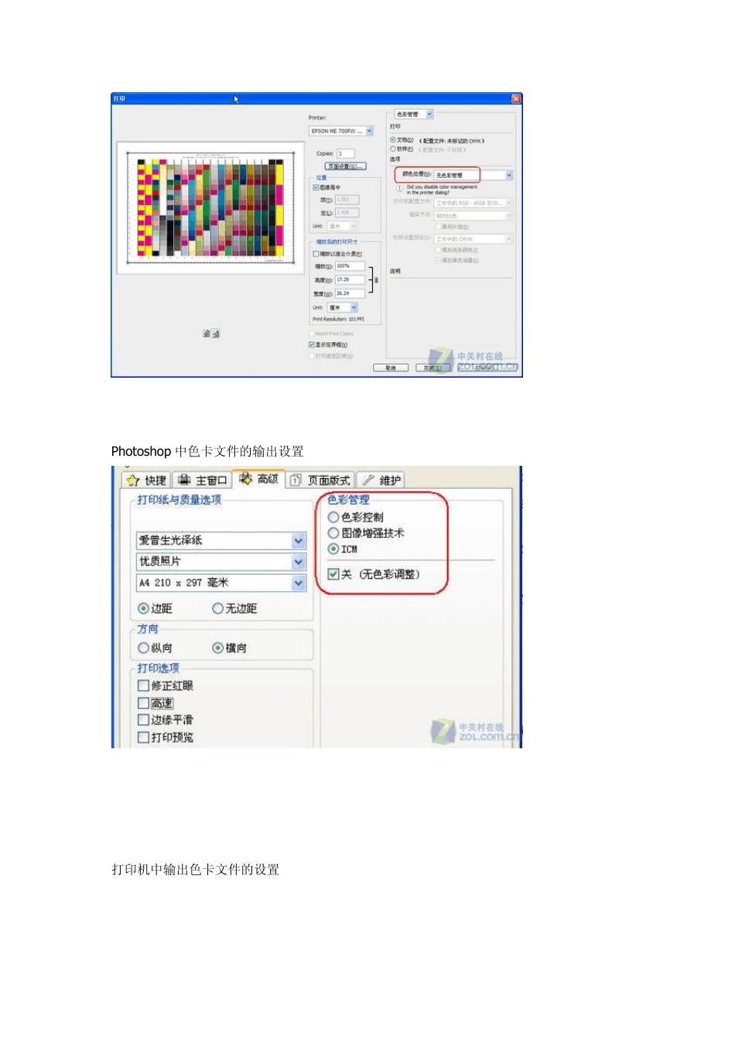Choose the 图像增强技术 radio option
The height and width of the screenshot is (1040, 735).
[333, 533]
